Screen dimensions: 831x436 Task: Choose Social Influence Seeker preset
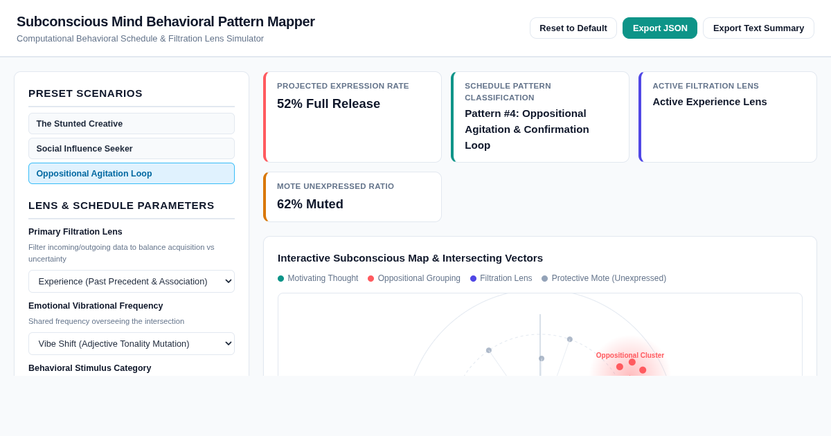pyautogui.click(x=132, y=149)
